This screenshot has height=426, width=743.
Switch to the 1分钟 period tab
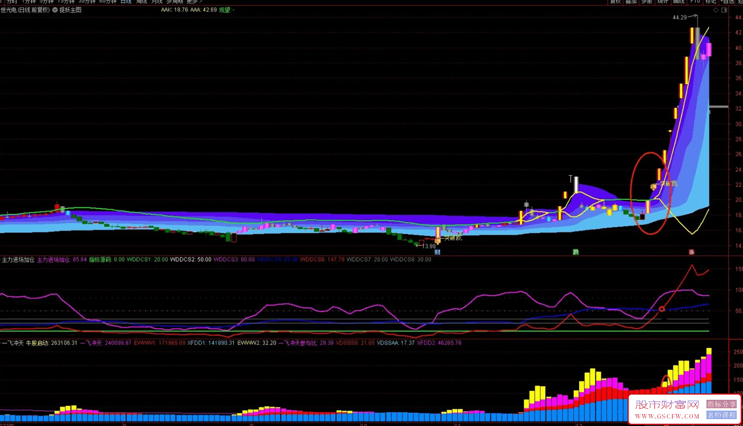(28, 2)
